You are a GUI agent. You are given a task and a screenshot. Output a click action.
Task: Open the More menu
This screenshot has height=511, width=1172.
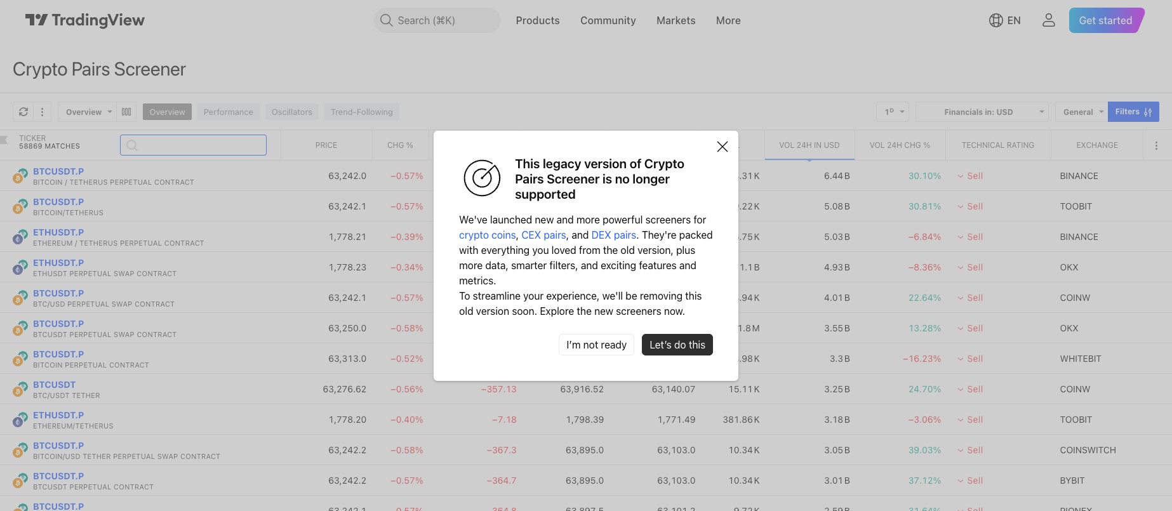(x=728, y=20)
